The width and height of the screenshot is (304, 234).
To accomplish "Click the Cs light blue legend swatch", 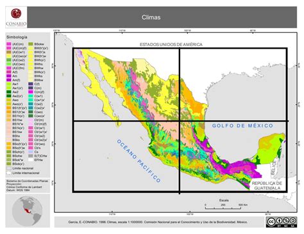I will (x=31, y=152).
